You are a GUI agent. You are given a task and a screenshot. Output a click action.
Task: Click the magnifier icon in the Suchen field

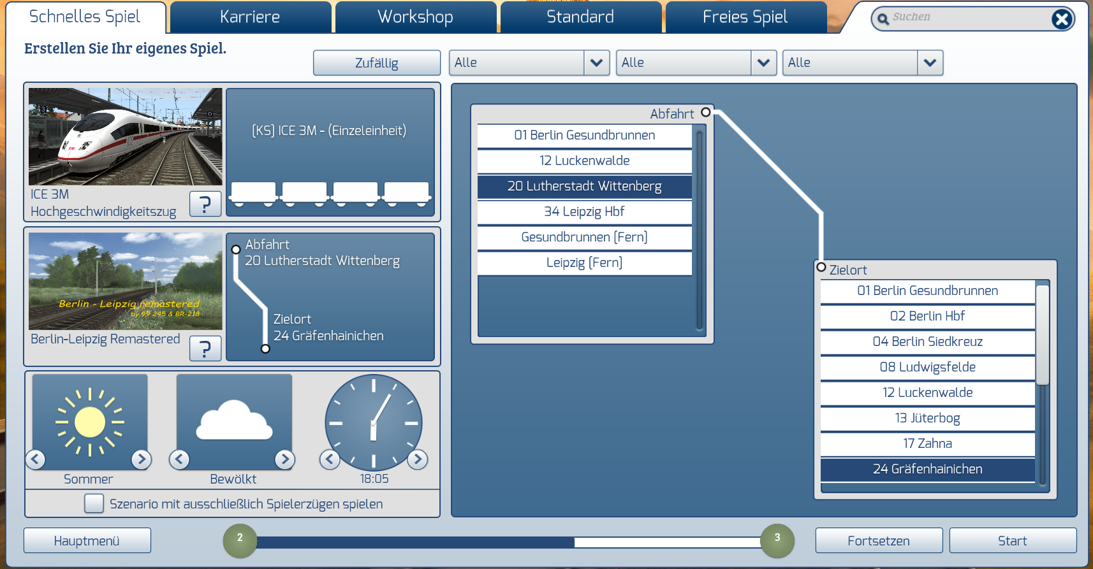(x=883, y=19)
